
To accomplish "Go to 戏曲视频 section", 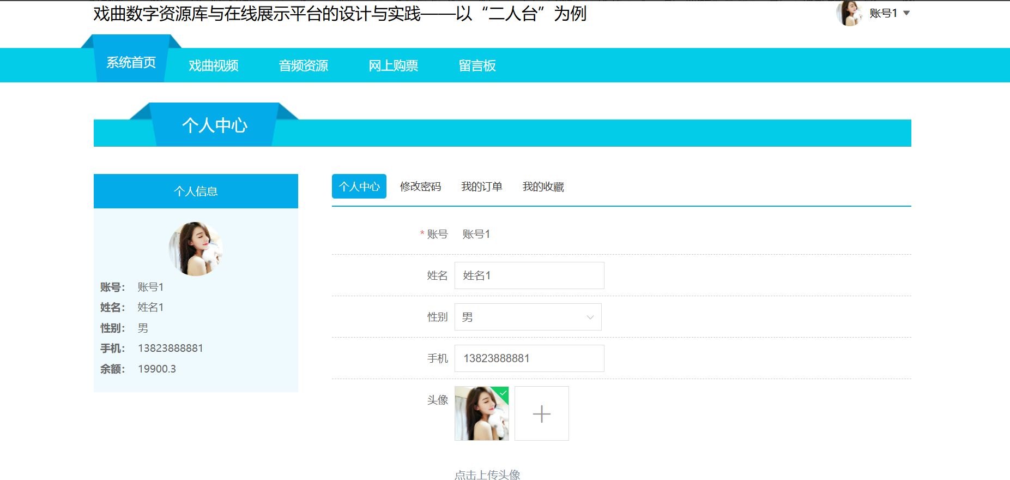I will (214, 65).
